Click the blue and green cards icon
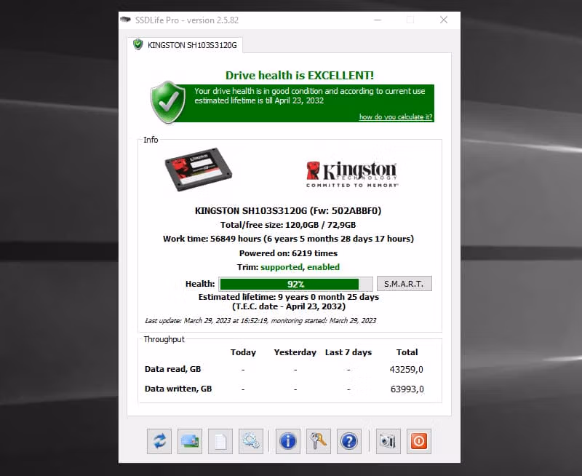Image resolution: width=582 pixels, height=476 pixels. pos(190,442)
